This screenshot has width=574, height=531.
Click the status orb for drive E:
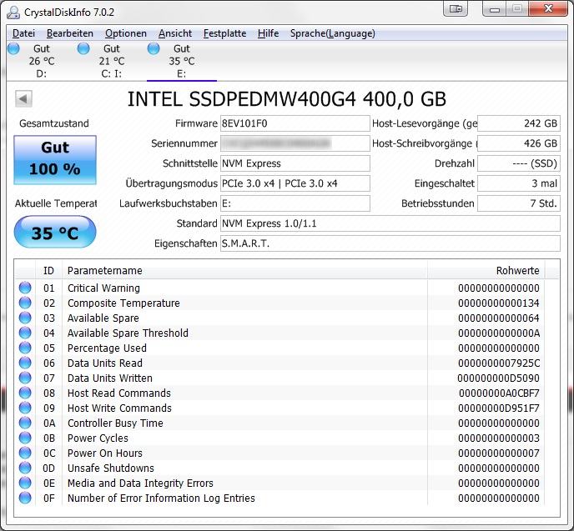click(x=154, y=49)
